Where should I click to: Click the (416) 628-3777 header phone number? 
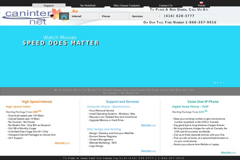click(x=179, y=16)
